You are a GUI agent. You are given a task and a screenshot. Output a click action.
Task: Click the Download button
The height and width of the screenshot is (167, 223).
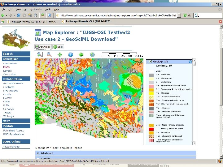pos(43,47)
